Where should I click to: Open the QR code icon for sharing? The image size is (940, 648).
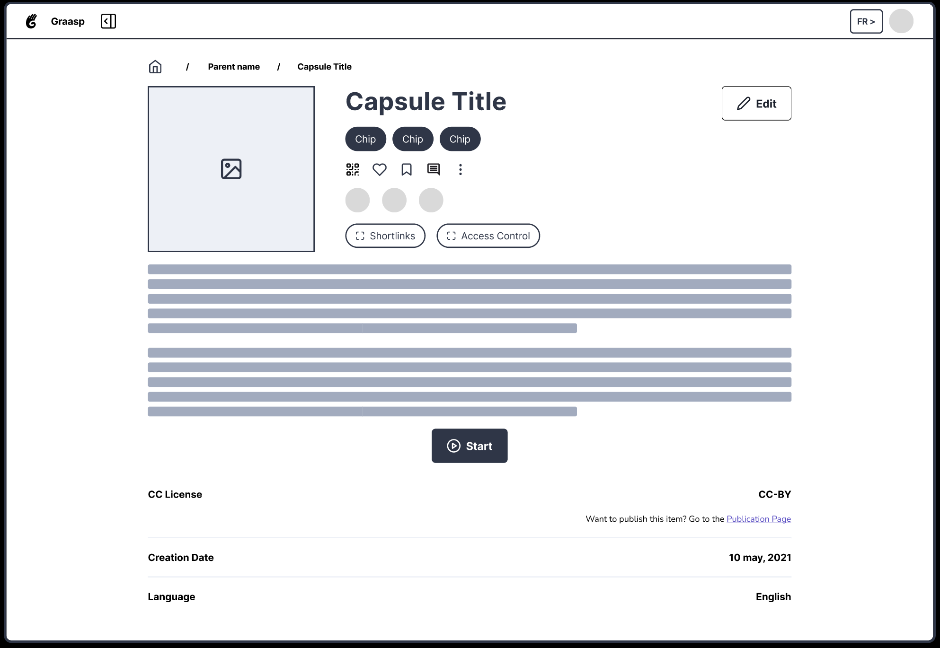pyautogui.click(x=352, y=169)
